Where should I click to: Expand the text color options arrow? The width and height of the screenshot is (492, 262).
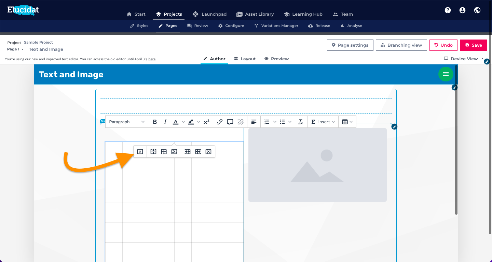tap(183, 122)
